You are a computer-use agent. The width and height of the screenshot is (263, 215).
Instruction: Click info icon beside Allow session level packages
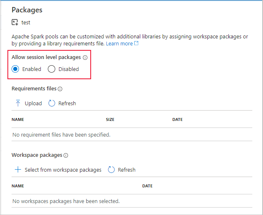85,57
